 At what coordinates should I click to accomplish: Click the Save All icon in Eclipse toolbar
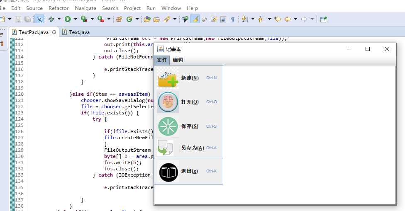point(27,19)
